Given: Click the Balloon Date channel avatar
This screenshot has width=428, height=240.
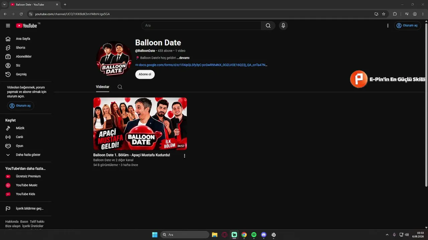Looking at the screenshot, I should [114, 59].
